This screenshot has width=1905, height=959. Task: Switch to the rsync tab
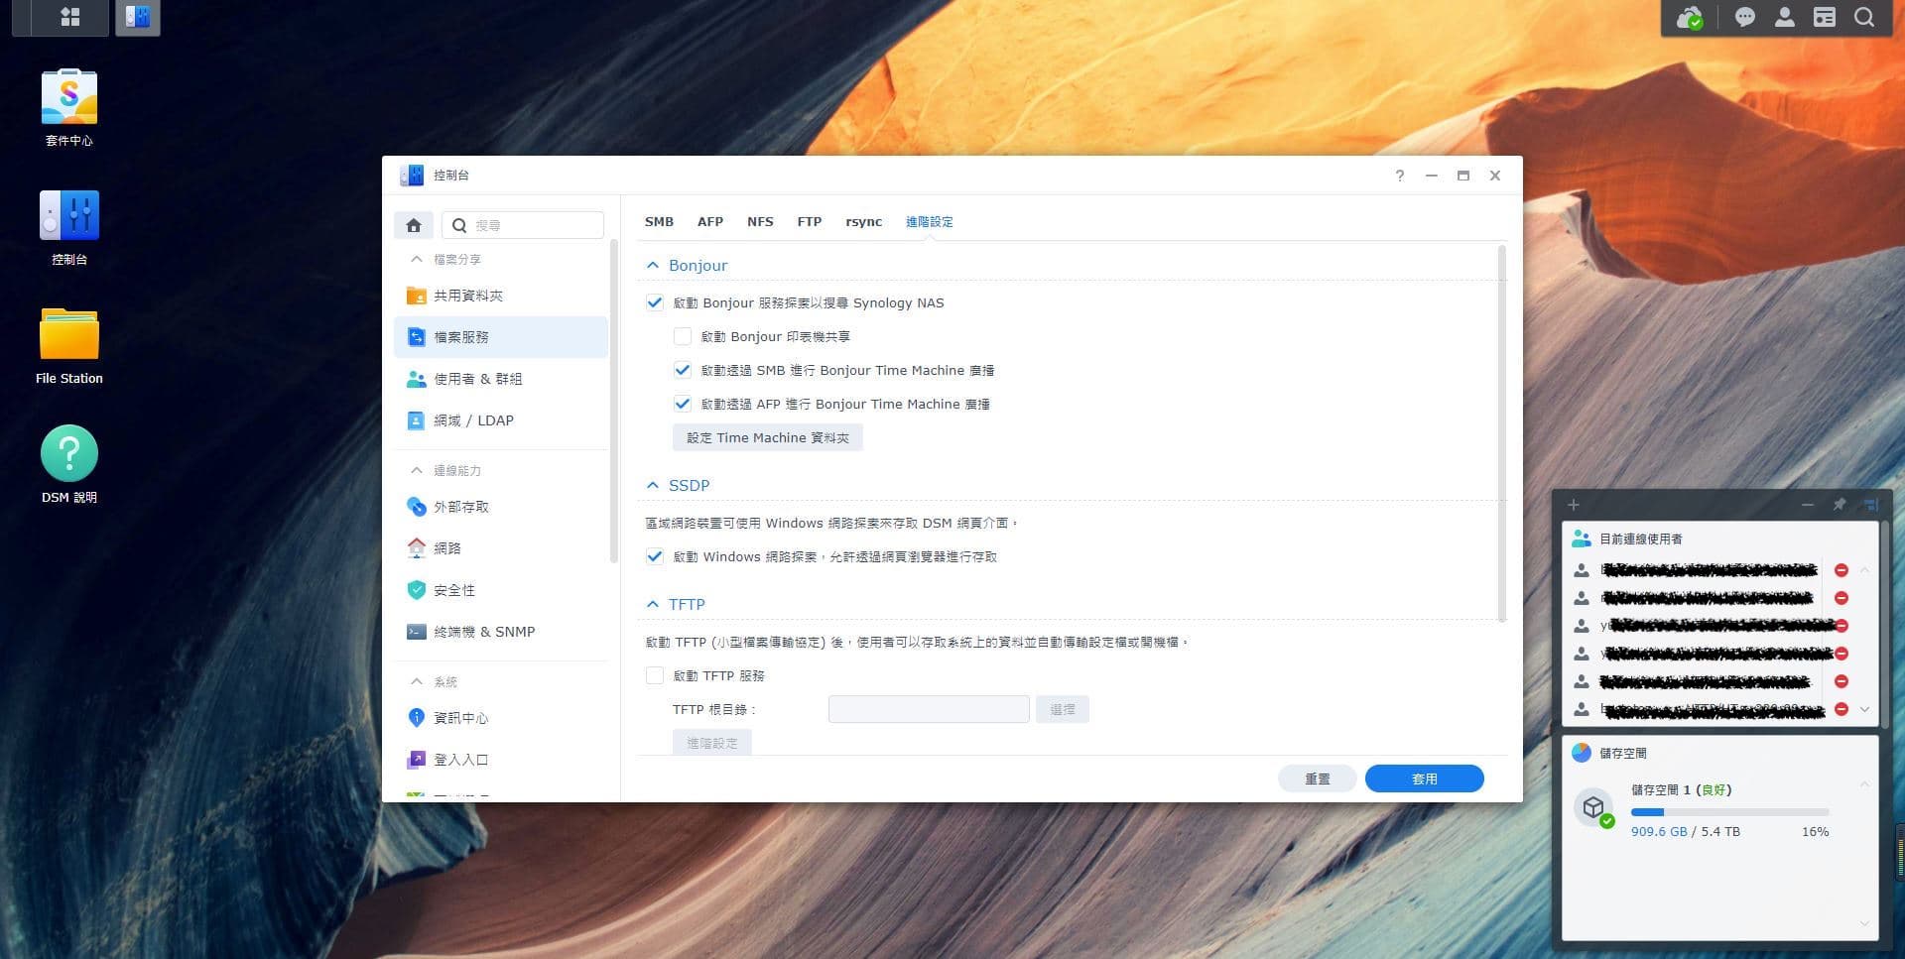863,222
